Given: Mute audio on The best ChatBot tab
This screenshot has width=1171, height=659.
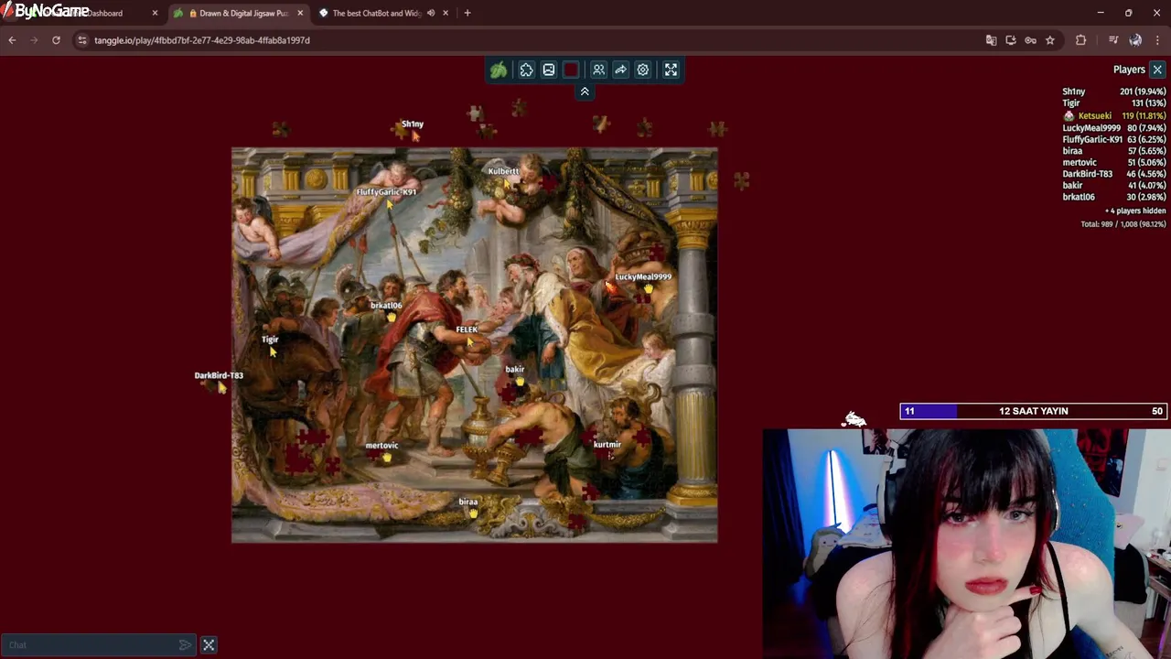Looking at the screenshot, I should click(x=431, y=13).
